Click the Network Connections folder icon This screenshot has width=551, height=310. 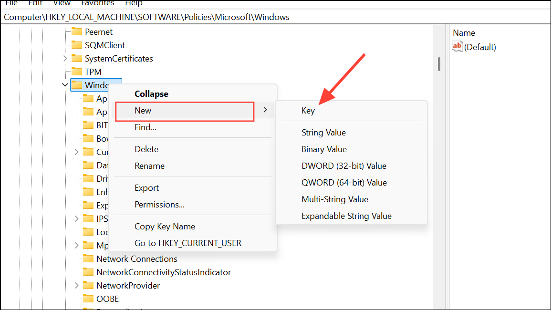coord(89,258)
